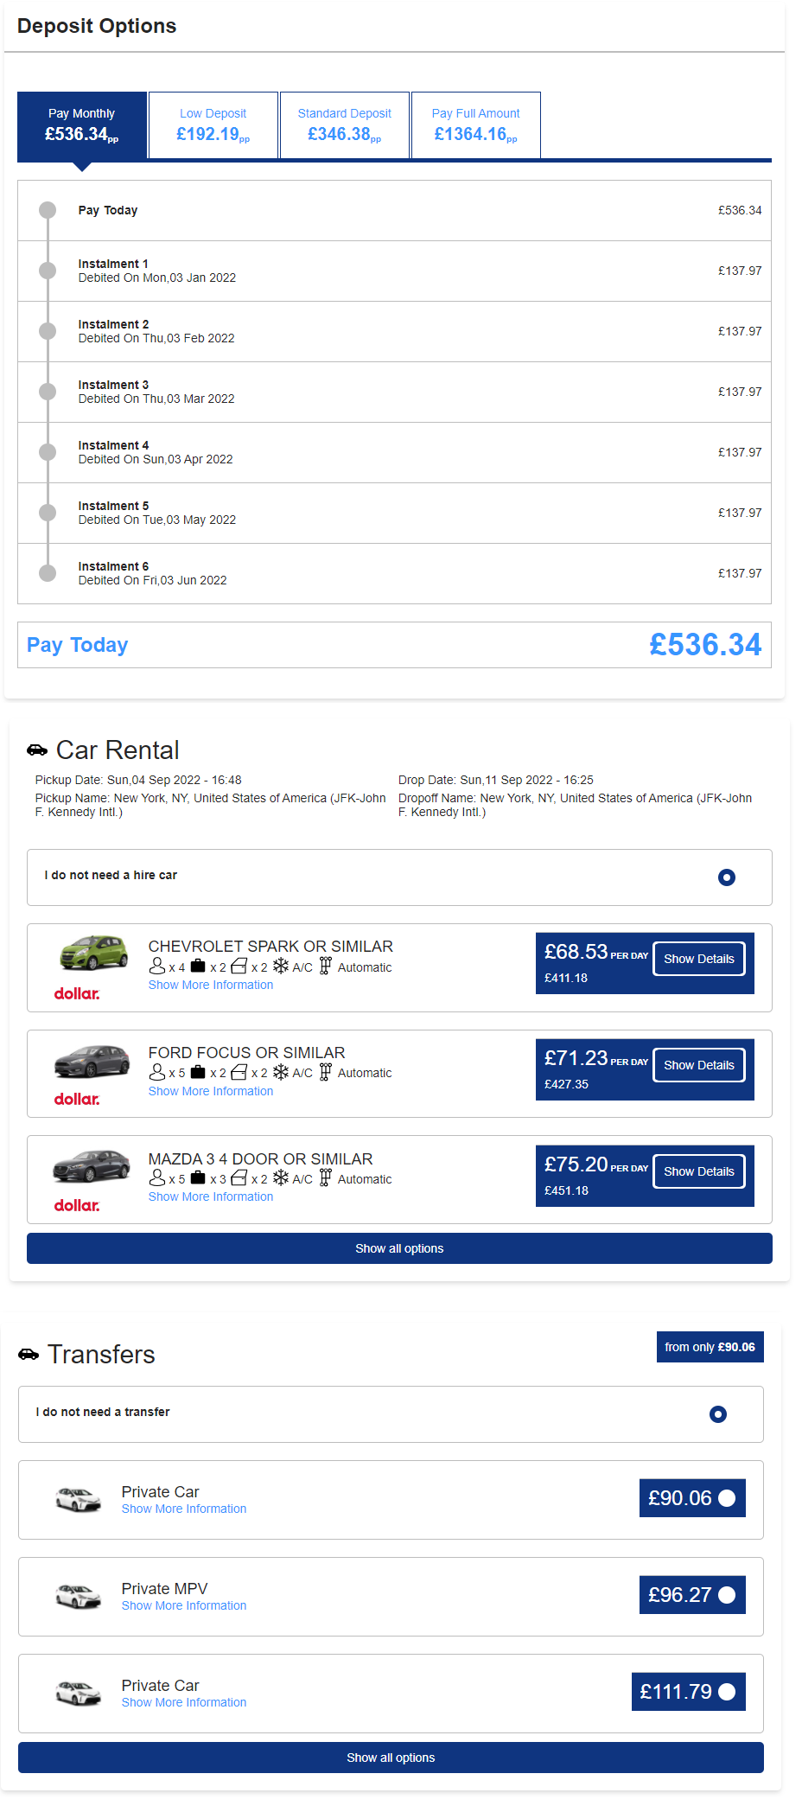Switch to the Low Deposit tab

click(x=213, y=125)
